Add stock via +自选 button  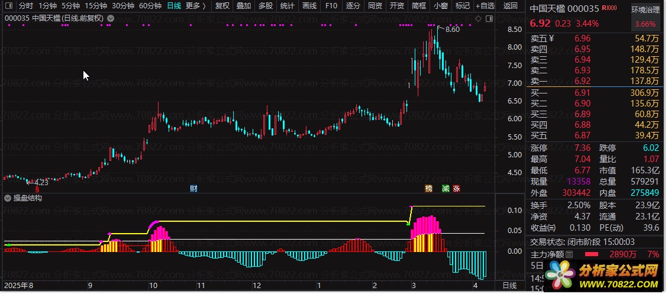[485, 6]
